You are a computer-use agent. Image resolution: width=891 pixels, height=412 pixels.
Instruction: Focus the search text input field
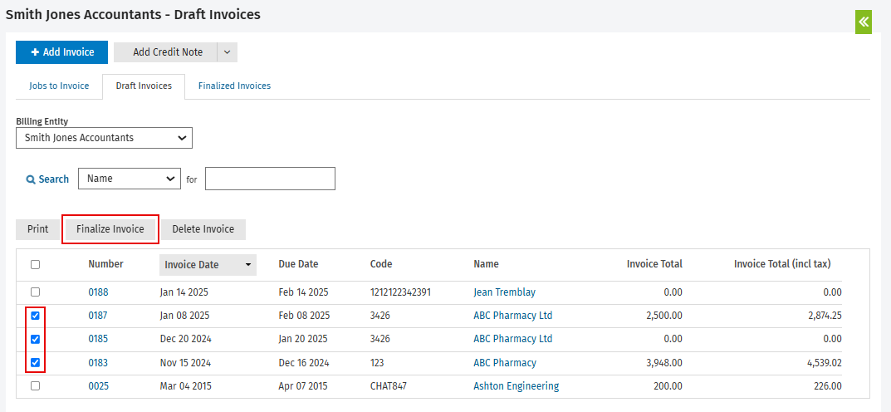(x=270, y=179)
